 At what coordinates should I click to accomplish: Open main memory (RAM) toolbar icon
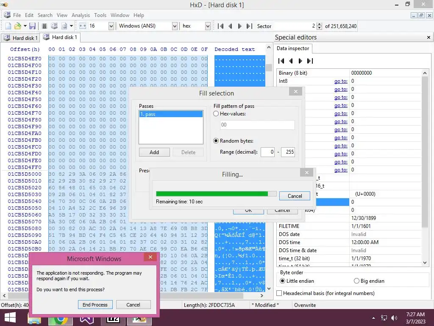pos(44,26)
